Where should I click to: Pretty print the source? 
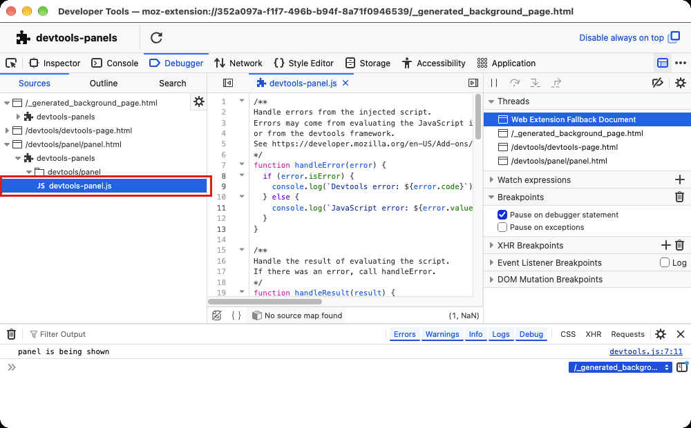tap(236, 315)
